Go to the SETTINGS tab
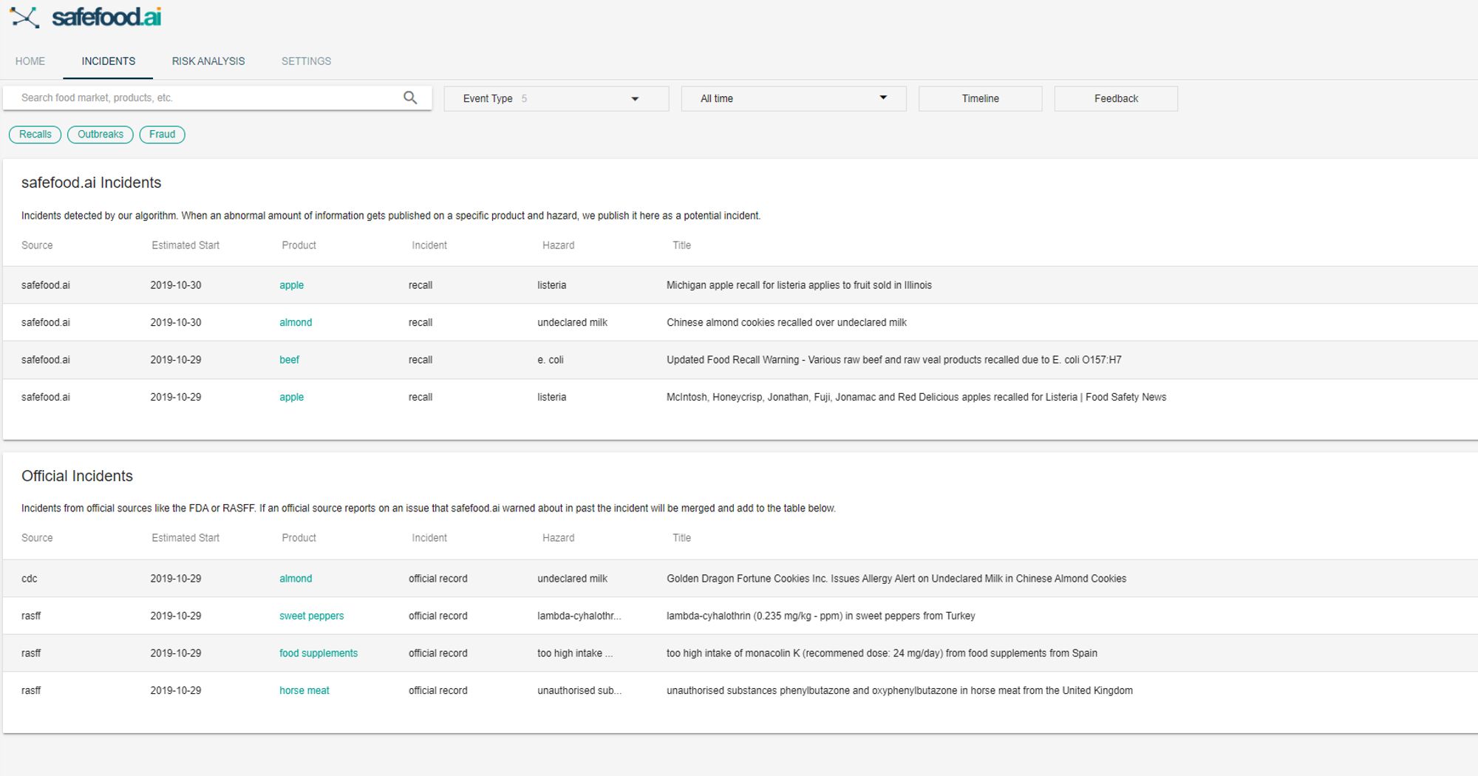Image resolution: width=1478 pixels, height=776 pixels. [306, 61]
